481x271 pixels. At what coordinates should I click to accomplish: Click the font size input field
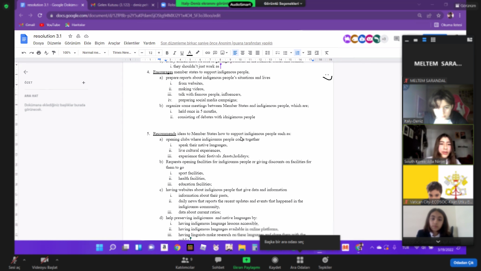click(x=150, y=53)
